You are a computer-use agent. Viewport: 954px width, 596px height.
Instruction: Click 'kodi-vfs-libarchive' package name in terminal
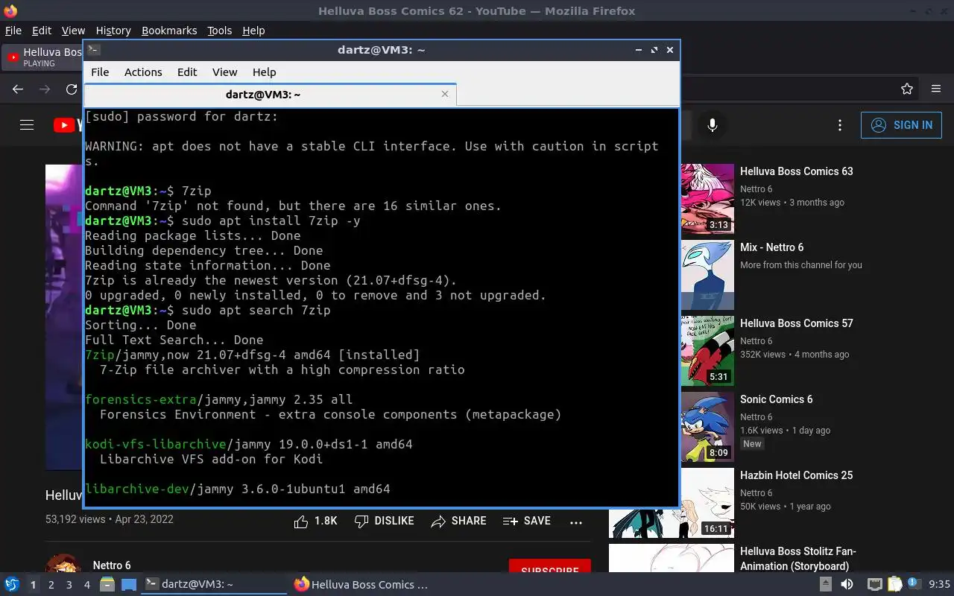pos(156,444)
